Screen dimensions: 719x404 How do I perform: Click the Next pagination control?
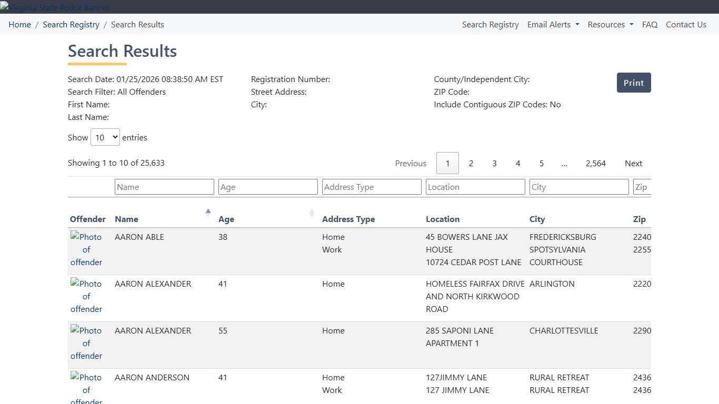click(633, 163)
